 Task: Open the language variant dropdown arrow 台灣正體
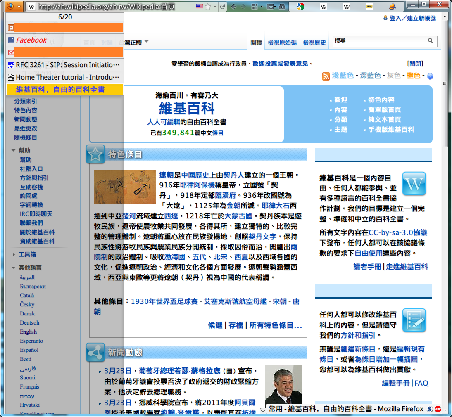point(146,42)
